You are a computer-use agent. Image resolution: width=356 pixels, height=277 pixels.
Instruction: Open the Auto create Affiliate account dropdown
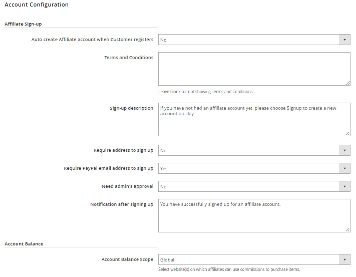click(x=254, y=40)
